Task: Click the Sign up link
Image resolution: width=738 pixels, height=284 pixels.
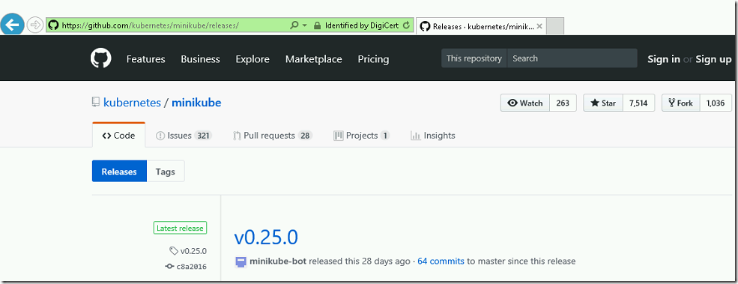Action: coord(713,59)
